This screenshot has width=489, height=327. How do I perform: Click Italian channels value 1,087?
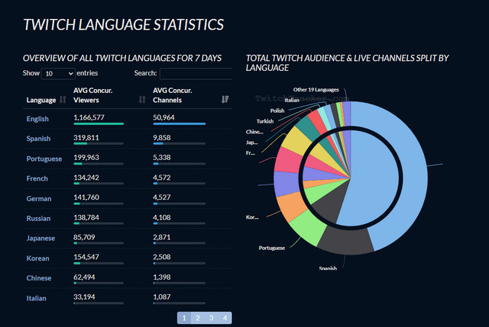pos(162,297)
